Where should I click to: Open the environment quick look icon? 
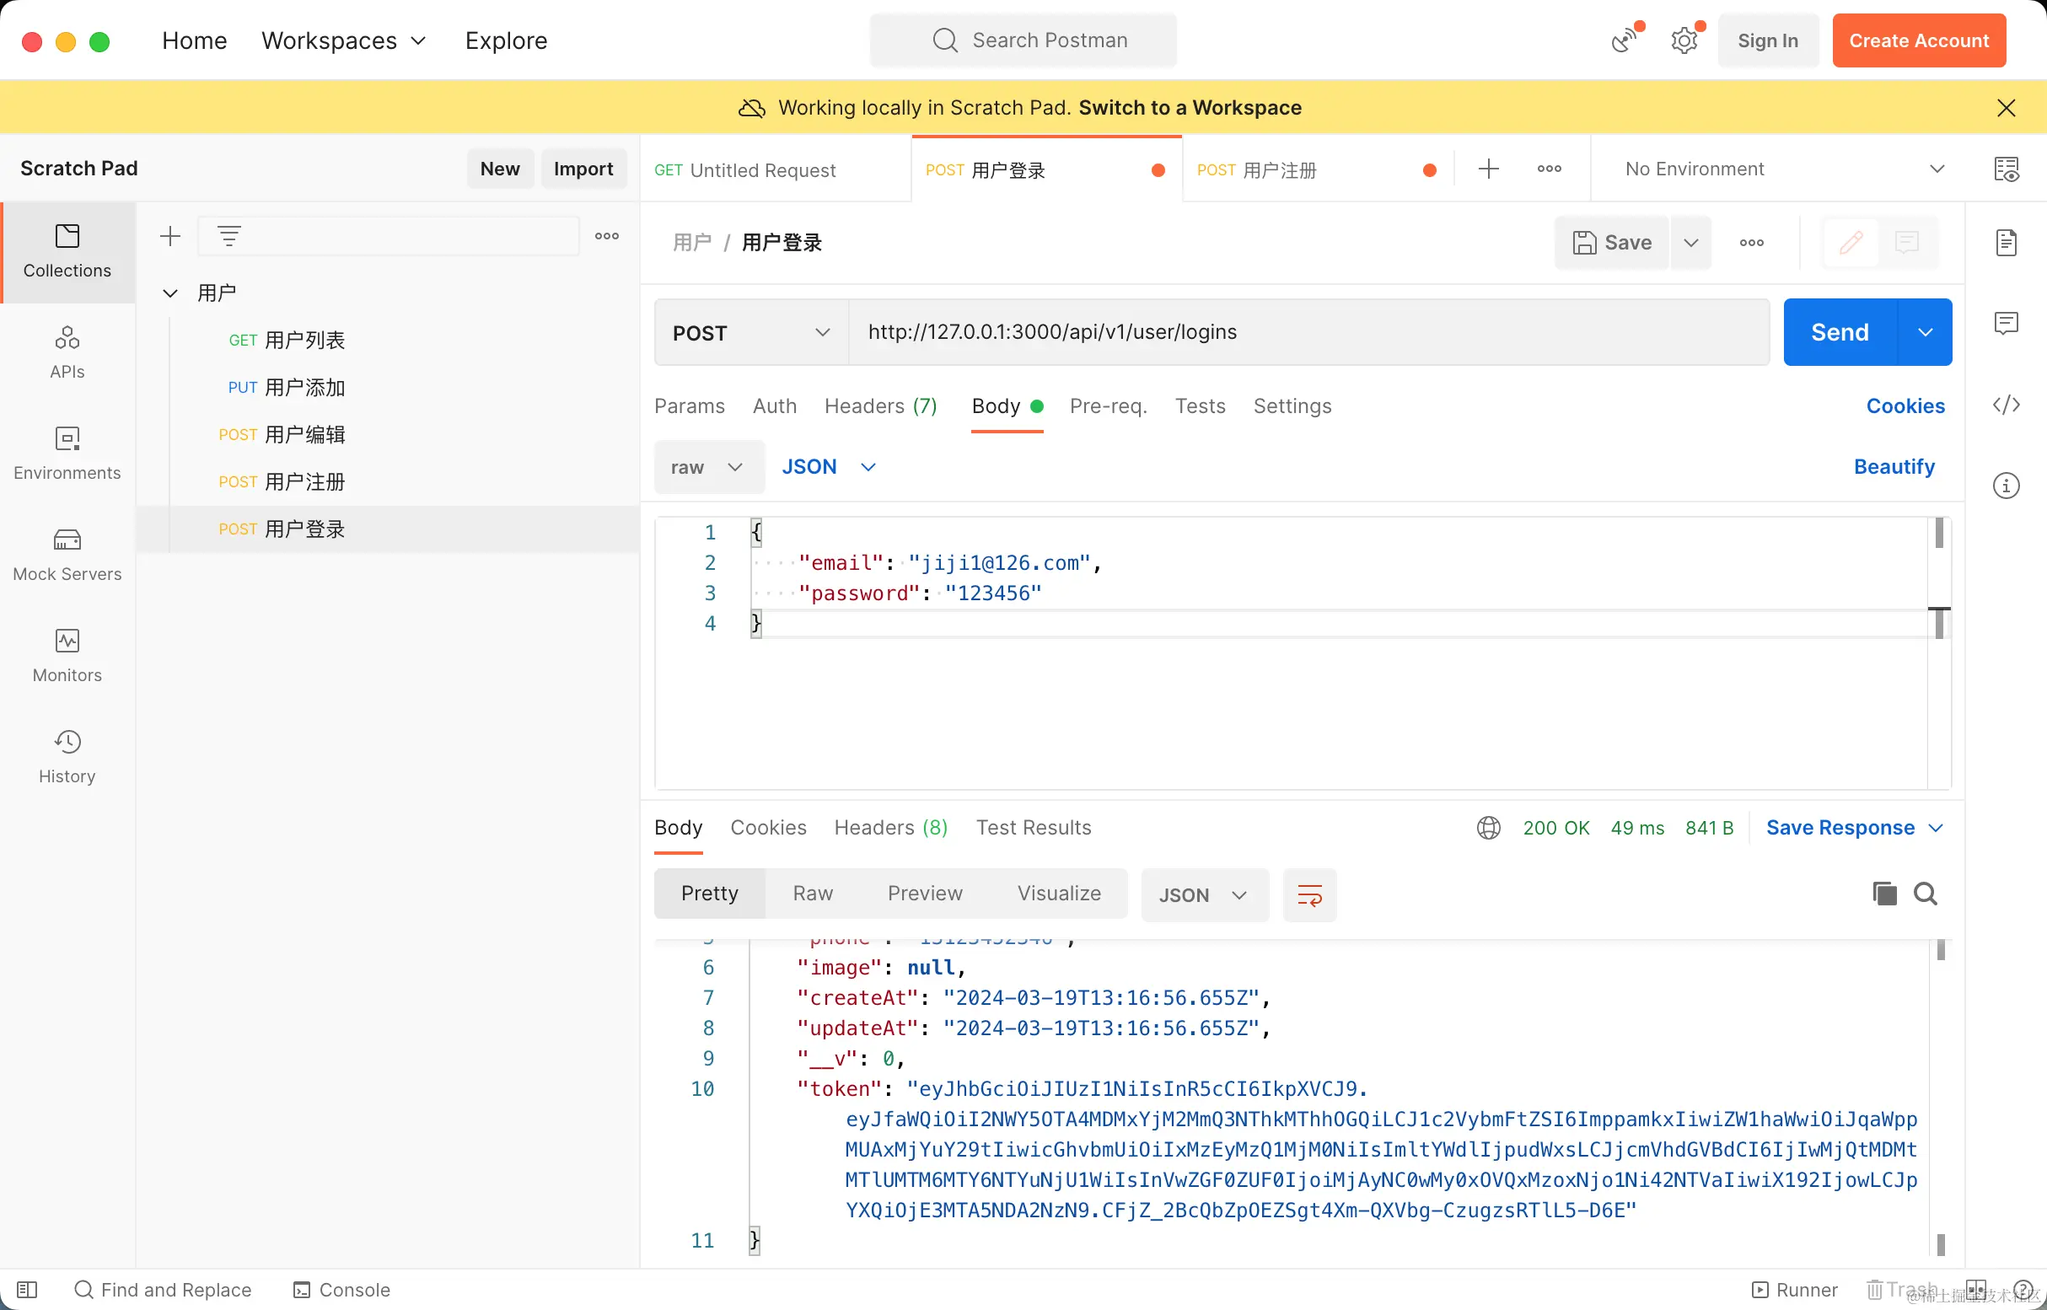tap(2006, 169)
